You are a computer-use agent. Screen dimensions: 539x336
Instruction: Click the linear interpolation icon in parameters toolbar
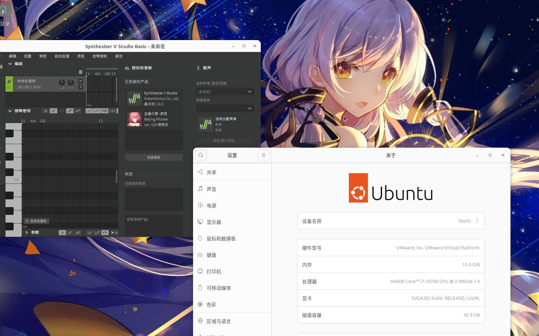97,233
